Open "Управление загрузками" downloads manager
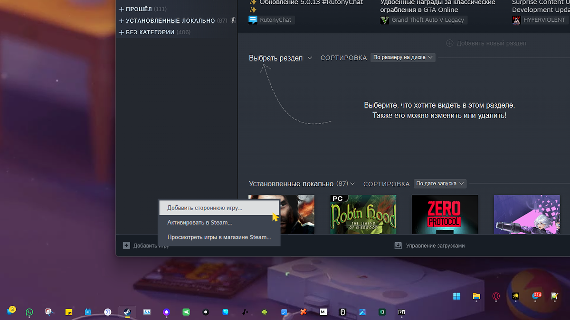This screenshot has height=320, width=570. 429,246
